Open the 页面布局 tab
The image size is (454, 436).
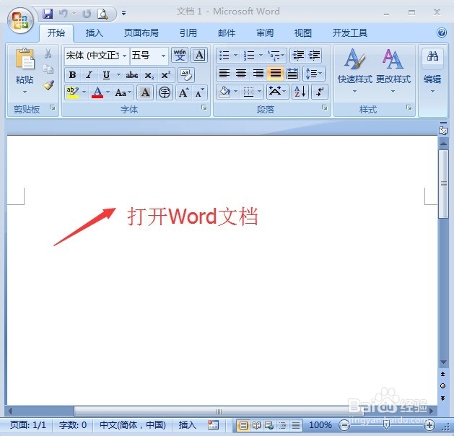[x=141, y=32]
